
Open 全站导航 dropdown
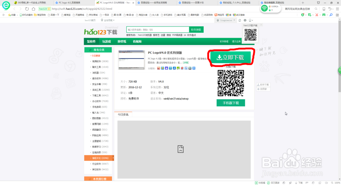click(108, 20)
